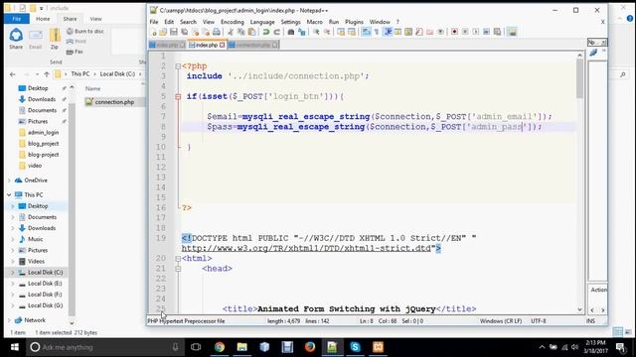Screen dimensions: 636x357
Task: Expand OneDrive in Explorer navigation tree
Action: point(9,180)
